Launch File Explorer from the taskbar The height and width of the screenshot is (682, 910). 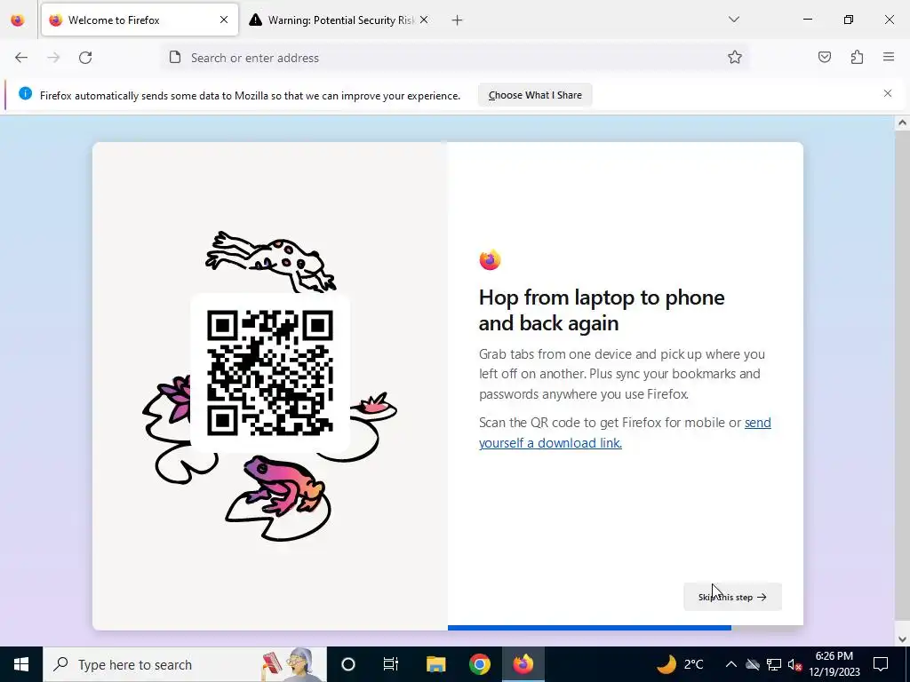pyautogui.click(x=435, y=664)
